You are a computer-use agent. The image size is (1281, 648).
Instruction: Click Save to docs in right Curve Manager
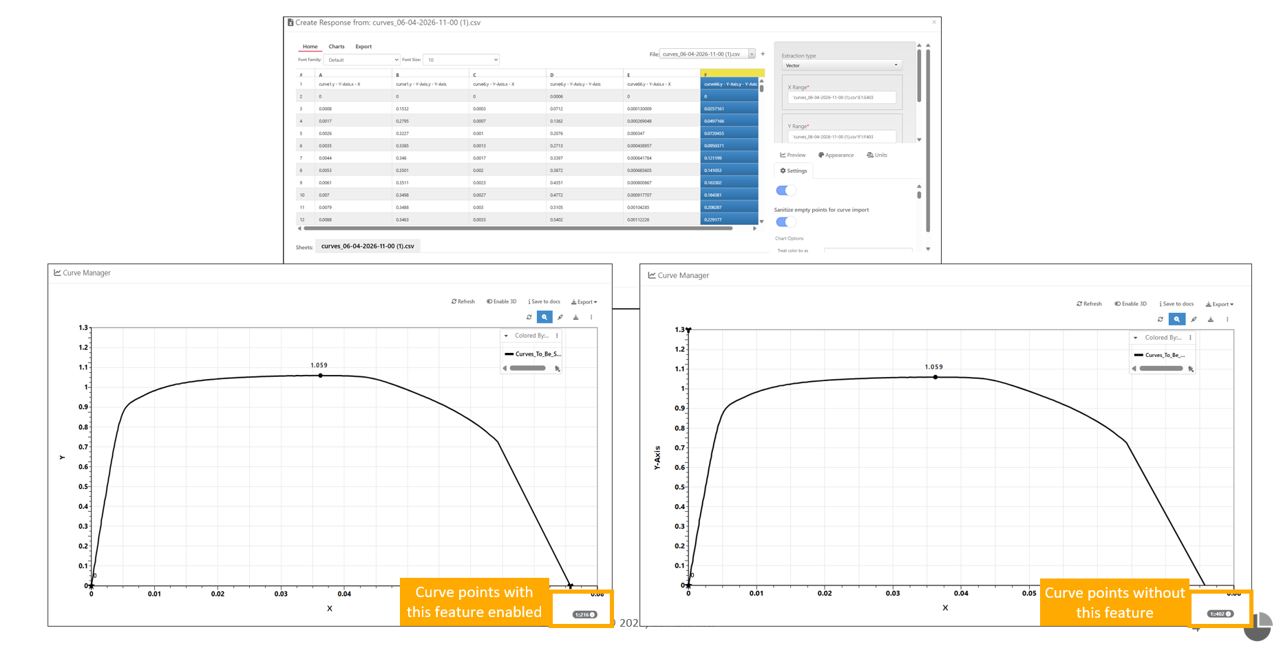point(1176,303)
